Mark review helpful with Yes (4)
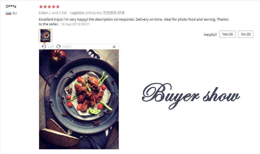260x154 pixels. [x=227, y=34]
